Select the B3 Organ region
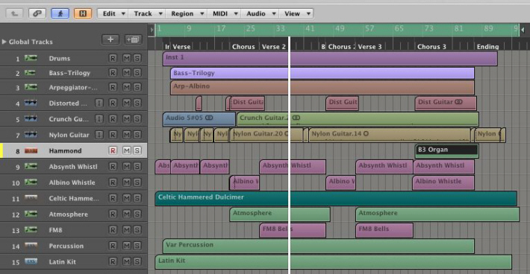Screen dimensions: 530x274 (x=446, y=150)
